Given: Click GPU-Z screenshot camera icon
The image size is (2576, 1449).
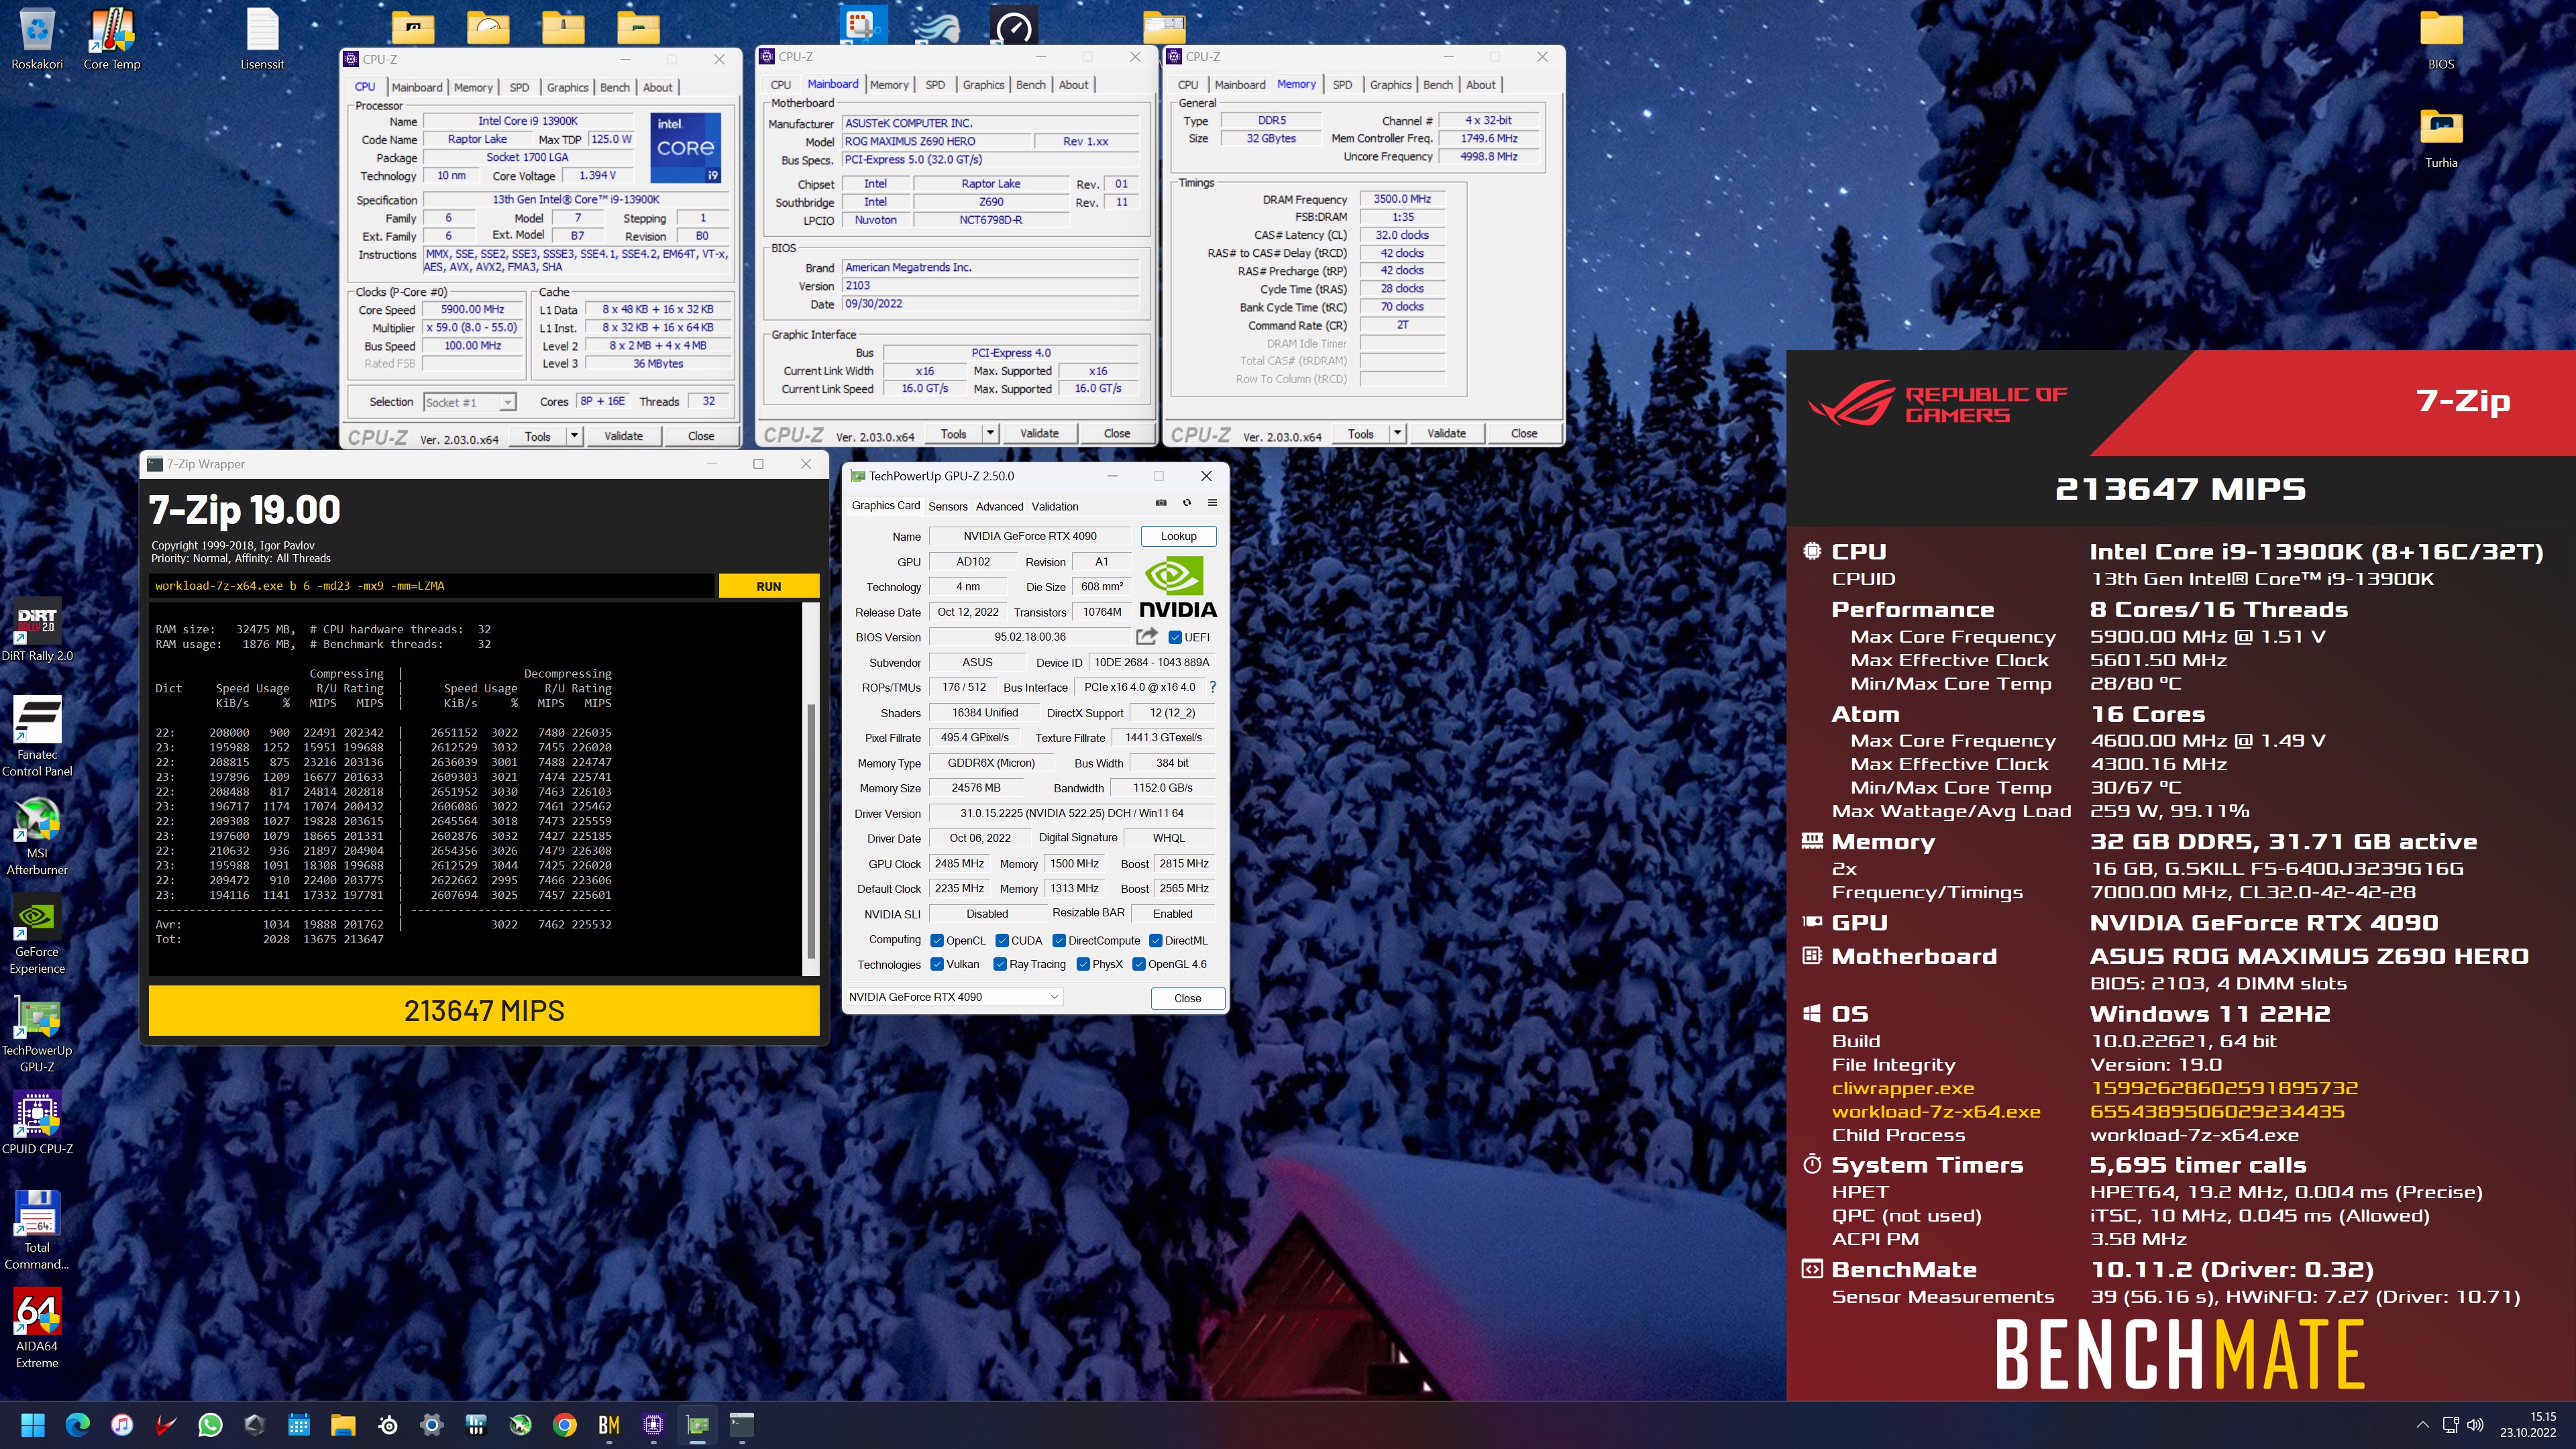Looking at the screenshot, I should 1160,503.
